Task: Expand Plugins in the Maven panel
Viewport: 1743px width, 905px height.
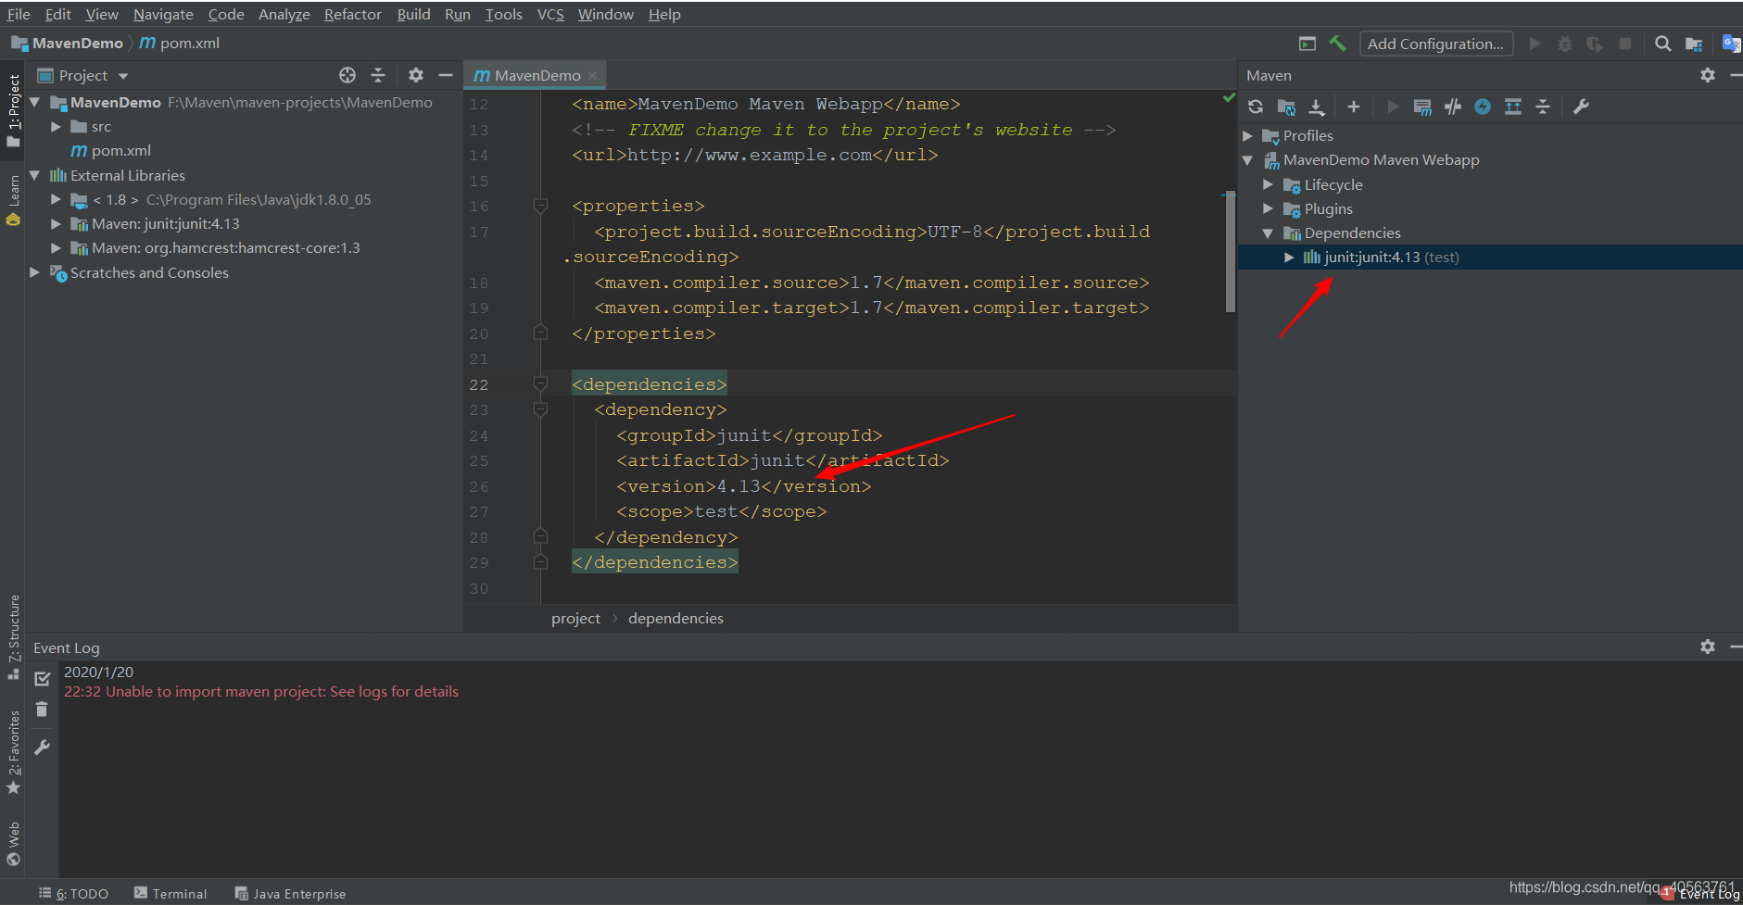Action: [1269, 208]
